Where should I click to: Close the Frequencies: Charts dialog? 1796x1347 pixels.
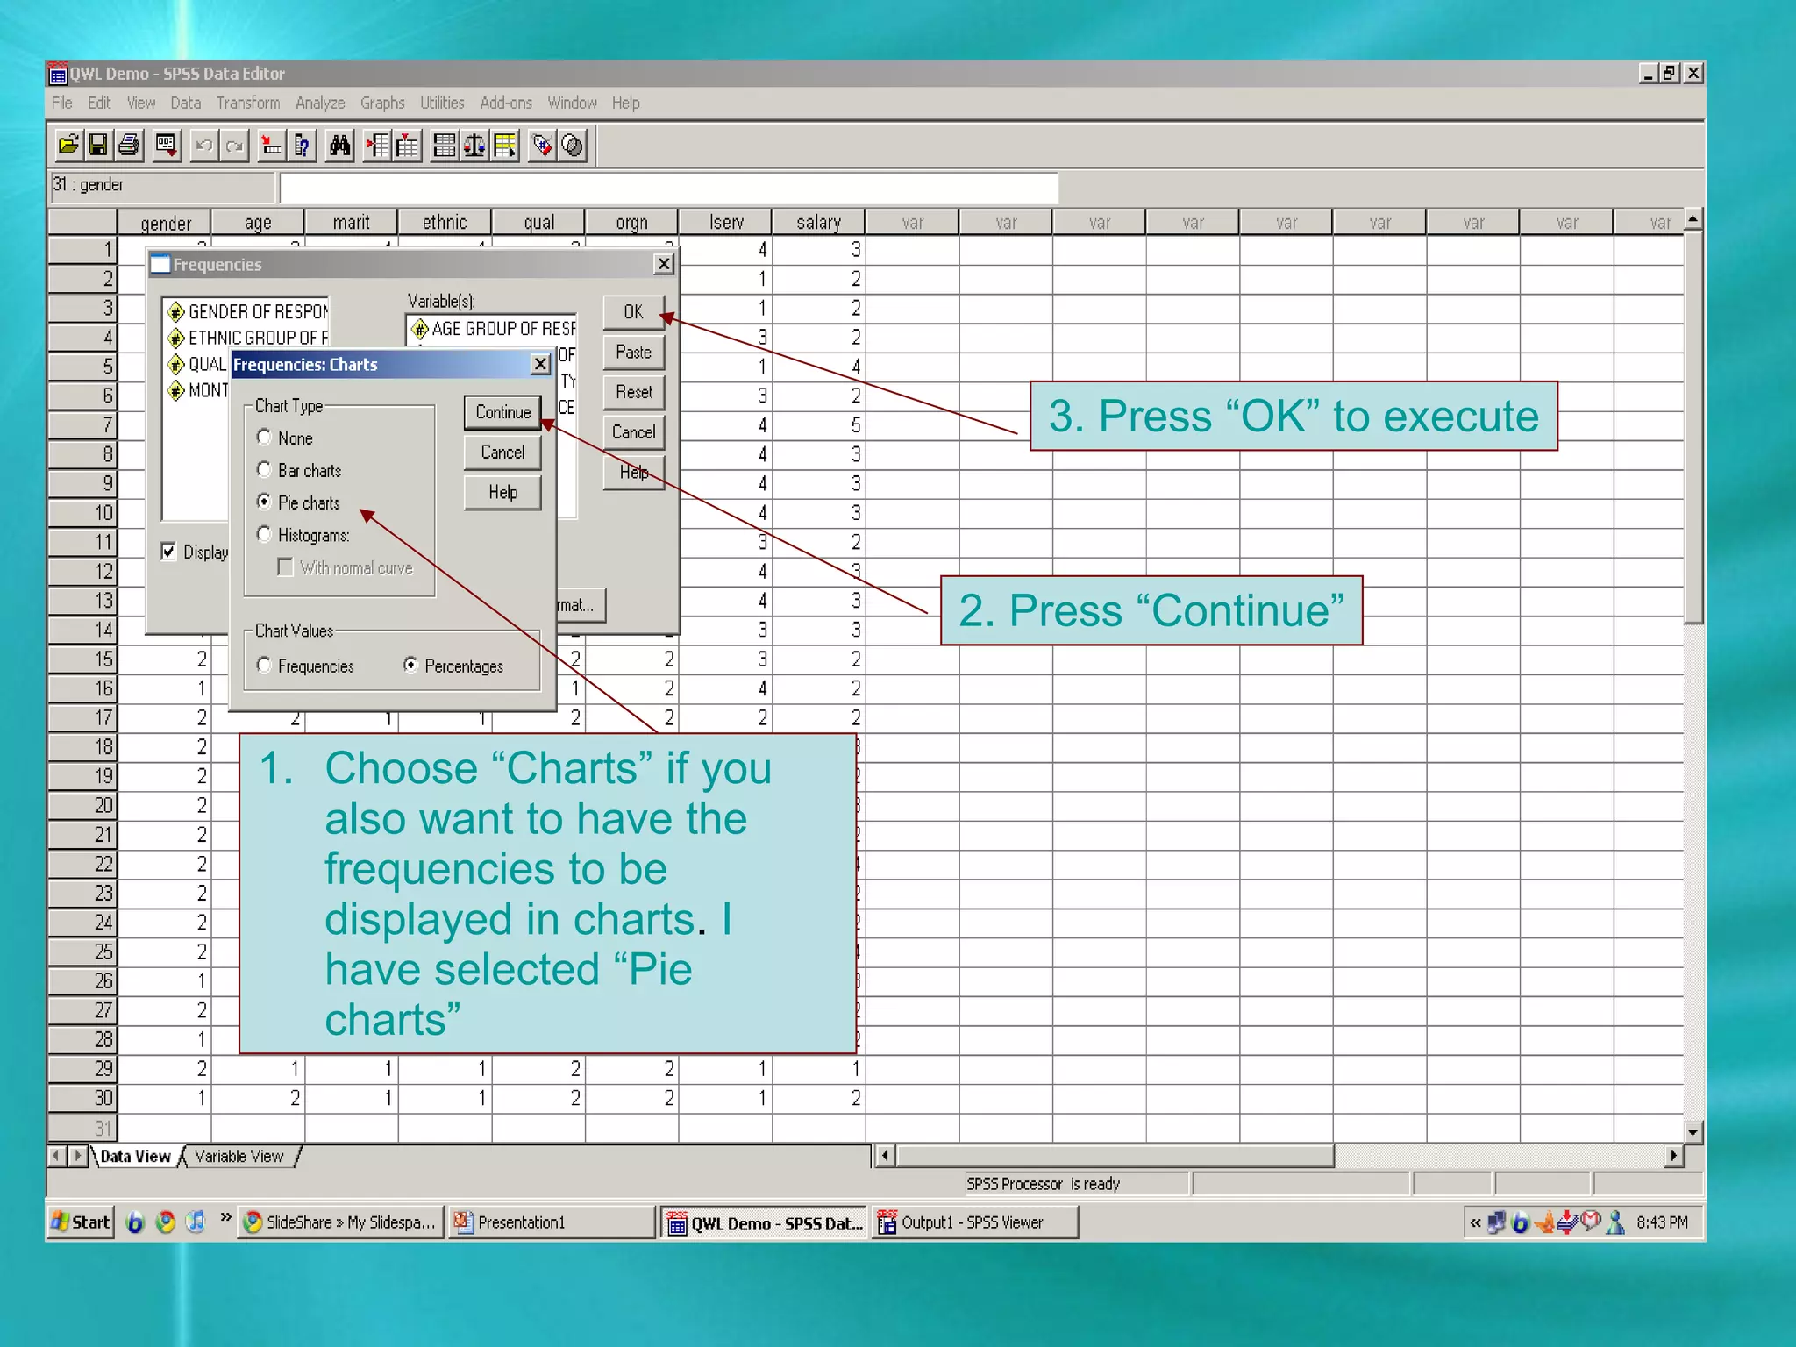(540, 364)
